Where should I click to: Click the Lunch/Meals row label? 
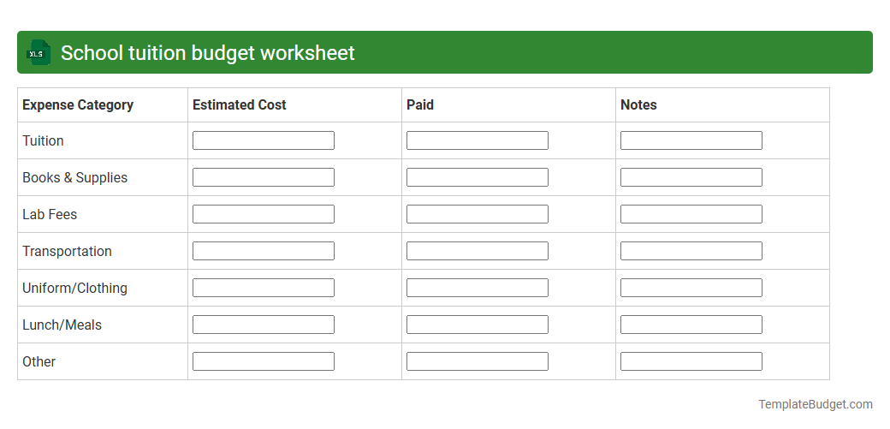tap(62, 325)
